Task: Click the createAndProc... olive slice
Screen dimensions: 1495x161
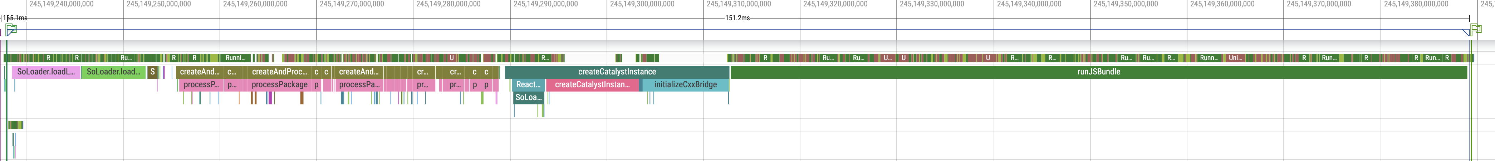Action: click(x=279, y=72)
